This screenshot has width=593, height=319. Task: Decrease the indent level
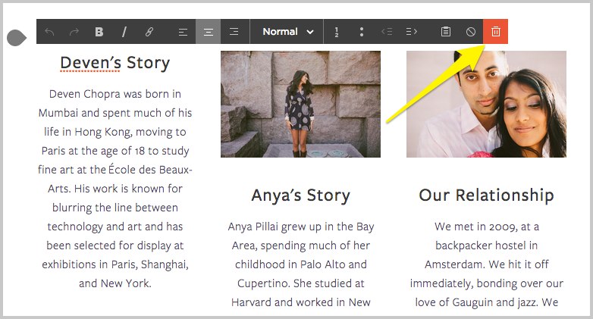tap(387, 32)
